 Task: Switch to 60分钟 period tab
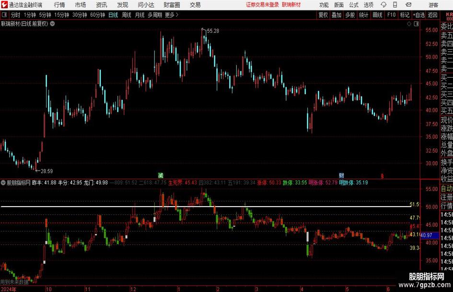pyautogui.click(x=98, y=15)
